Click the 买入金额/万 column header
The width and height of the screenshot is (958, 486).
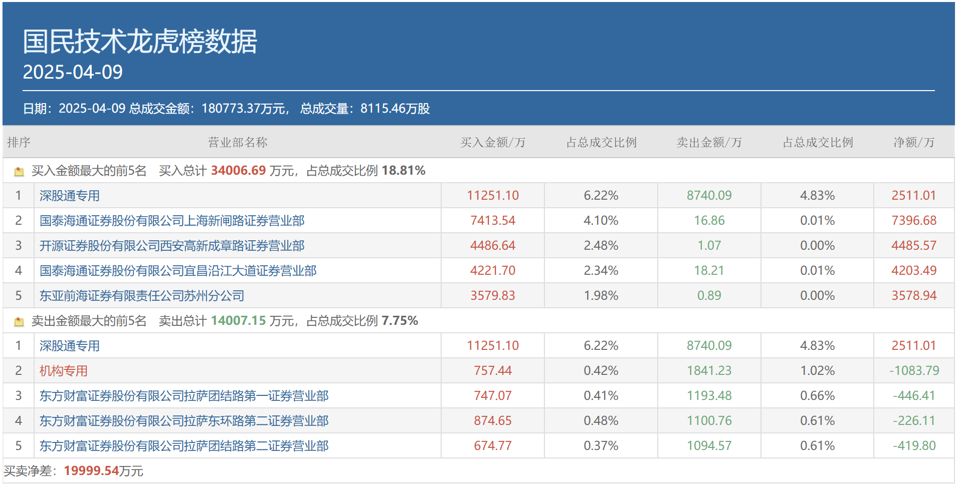point(493,143)
